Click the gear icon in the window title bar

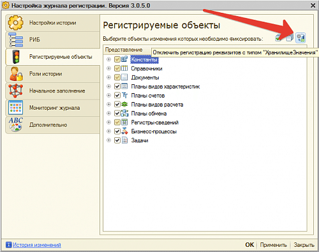pyautogui.click(x=6, y=5)
